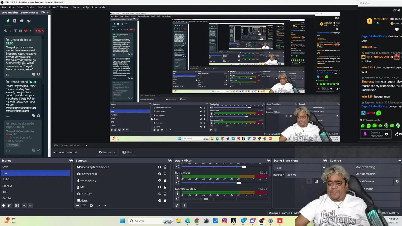Click the Streamlabs megaphone icon
The width and height of the screenshot is (402, 226).
point(29,21)
